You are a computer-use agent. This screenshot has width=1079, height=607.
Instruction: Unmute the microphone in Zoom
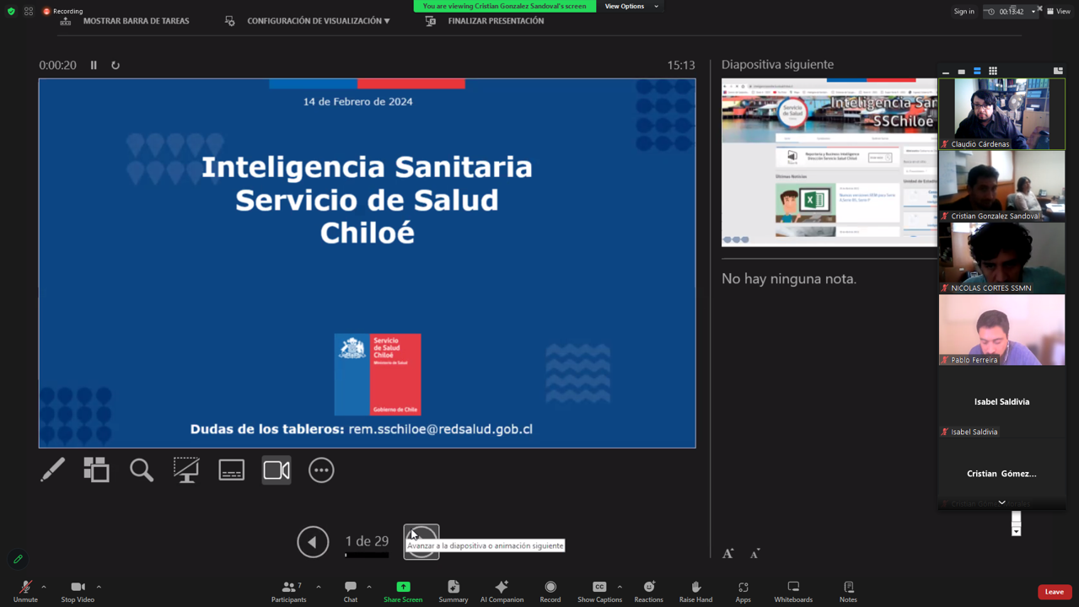coord(25,591)
